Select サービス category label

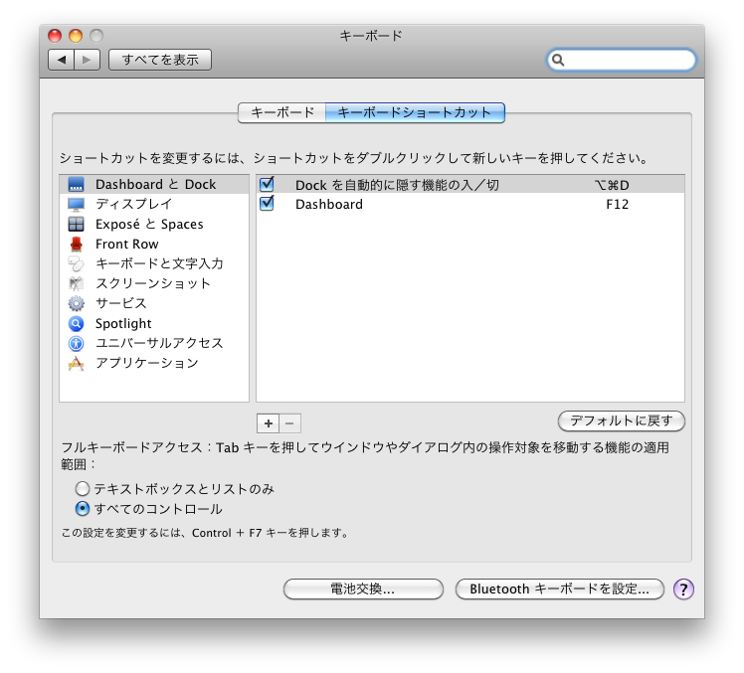(x=121, y=303)
